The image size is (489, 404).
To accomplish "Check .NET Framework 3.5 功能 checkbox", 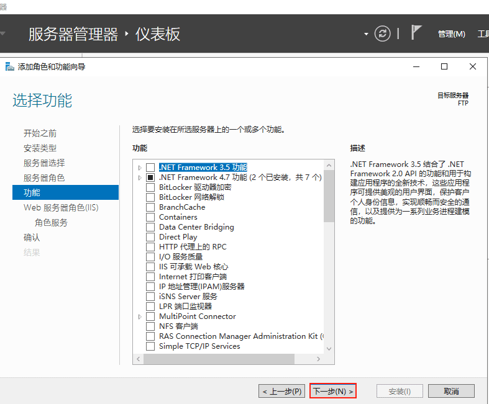I will (150, 168).
